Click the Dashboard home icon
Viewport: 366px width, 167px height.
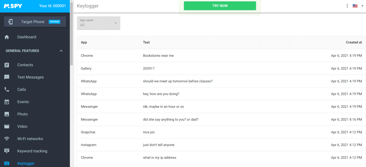tap(7, 37)
